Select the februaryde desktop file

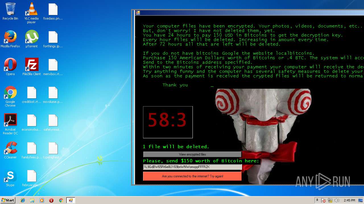point(31,178)
